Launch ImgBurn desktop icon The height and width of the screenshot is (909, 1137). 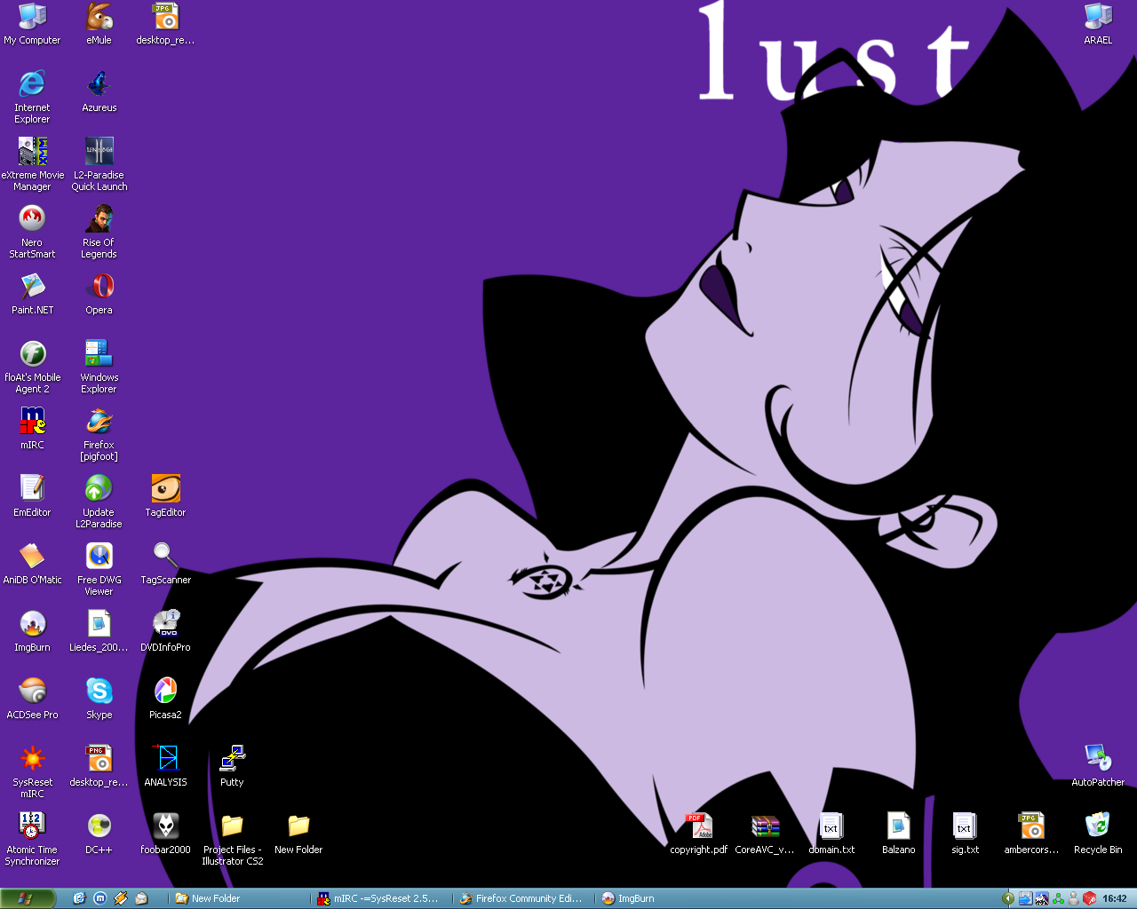point(32,631)
